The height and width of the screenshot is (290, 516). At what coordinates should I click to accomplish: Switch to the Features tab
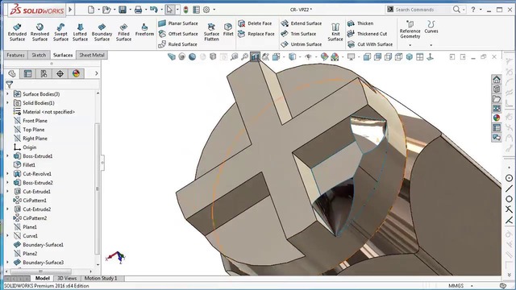15,56
